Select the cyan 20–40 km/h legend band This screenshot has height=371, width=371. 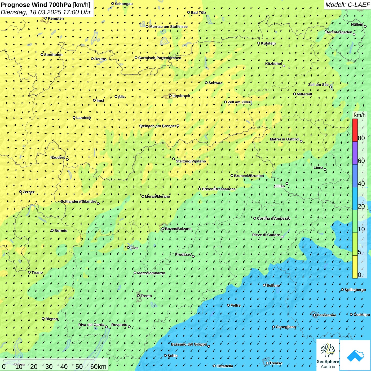point(355,199)
